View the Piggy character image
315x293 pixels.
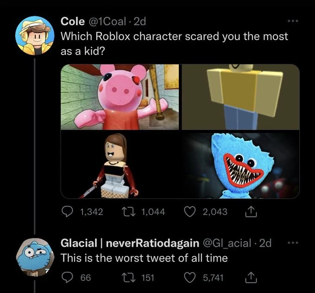point(120,97)
